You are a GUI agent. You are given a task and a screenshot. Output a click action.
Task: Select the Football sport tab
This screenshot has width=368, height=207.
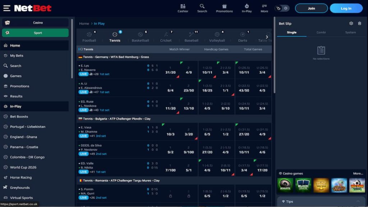89,37
